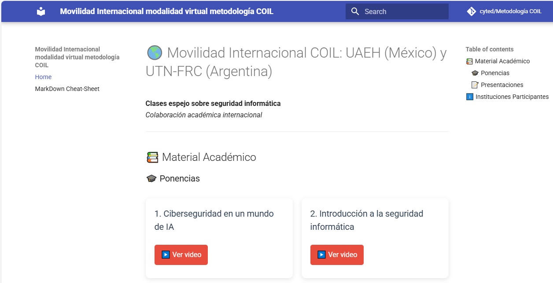
Task: Click the play icon in first Ver video button
Action: point(166,255)
